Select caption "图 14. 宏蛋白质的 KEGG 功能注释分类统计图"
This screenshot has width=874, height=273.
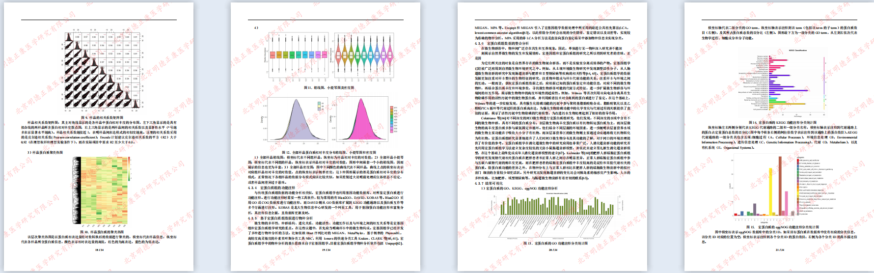(x=783, y=122)
